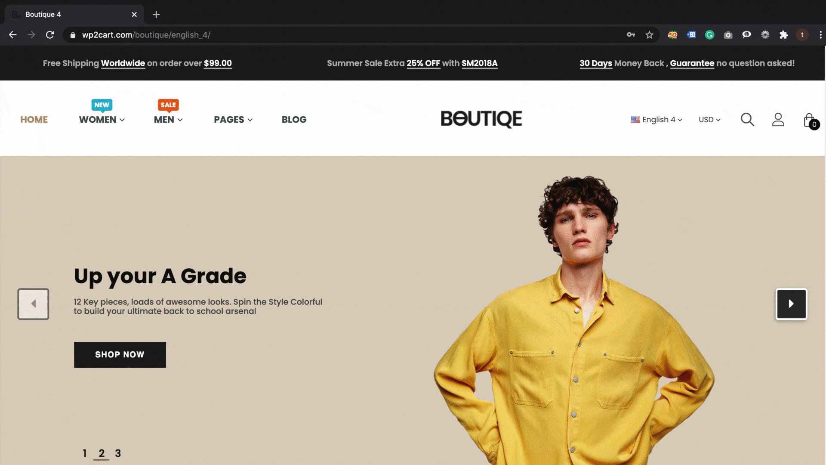Go back to the previous page

[13, 35]
